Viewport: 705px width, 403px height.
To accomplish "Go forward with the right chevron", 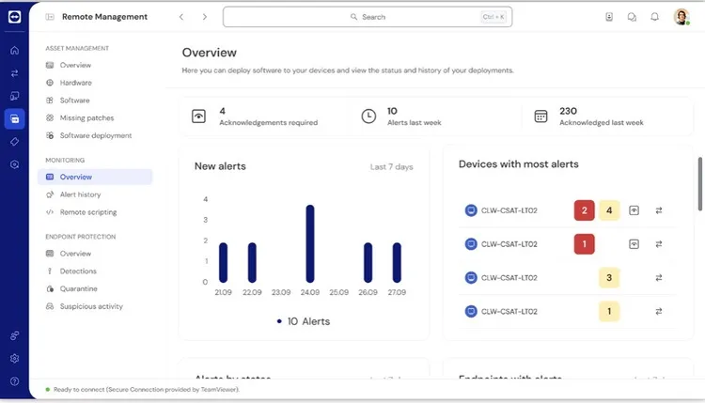I will (x=204, y=17).
